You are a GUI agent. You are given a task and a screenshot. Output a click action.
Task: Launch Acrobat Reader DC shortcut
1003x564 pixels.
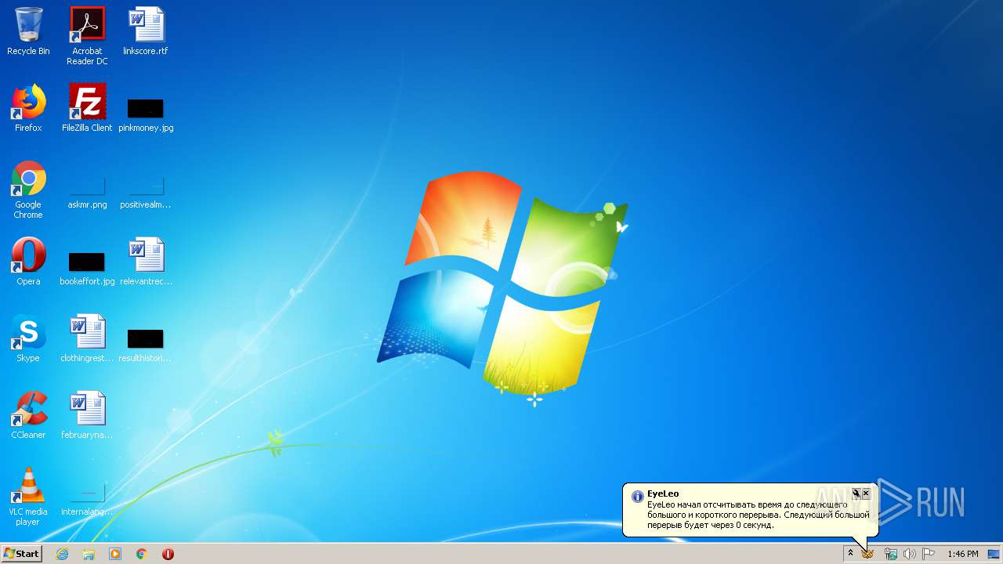[x=87, y=36]
